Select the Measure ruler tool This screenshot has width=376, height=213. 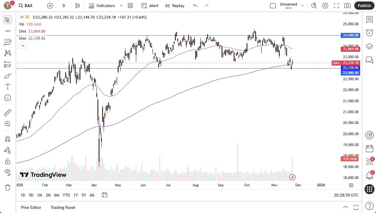click(7, 113)
